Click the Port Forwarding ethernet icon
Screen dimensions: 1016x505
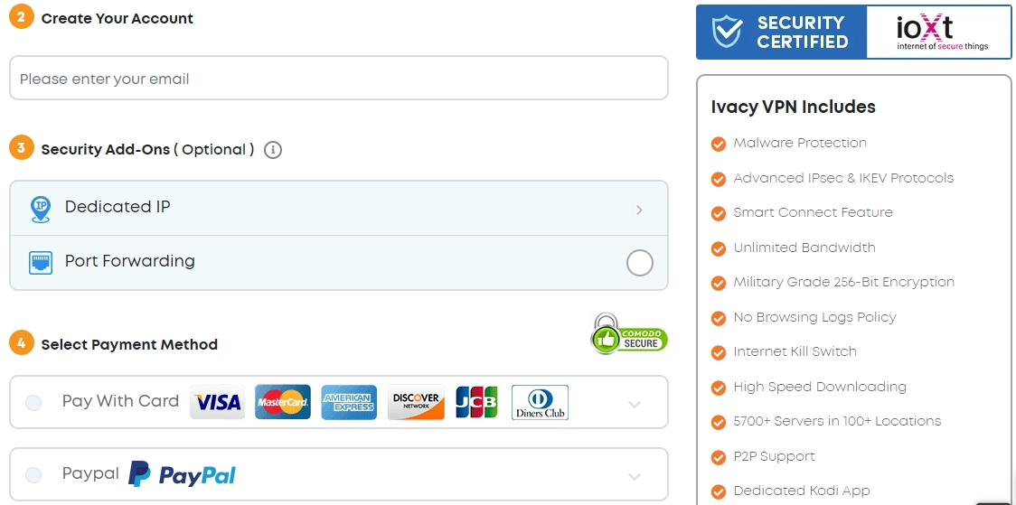click(x=41, y=262)
